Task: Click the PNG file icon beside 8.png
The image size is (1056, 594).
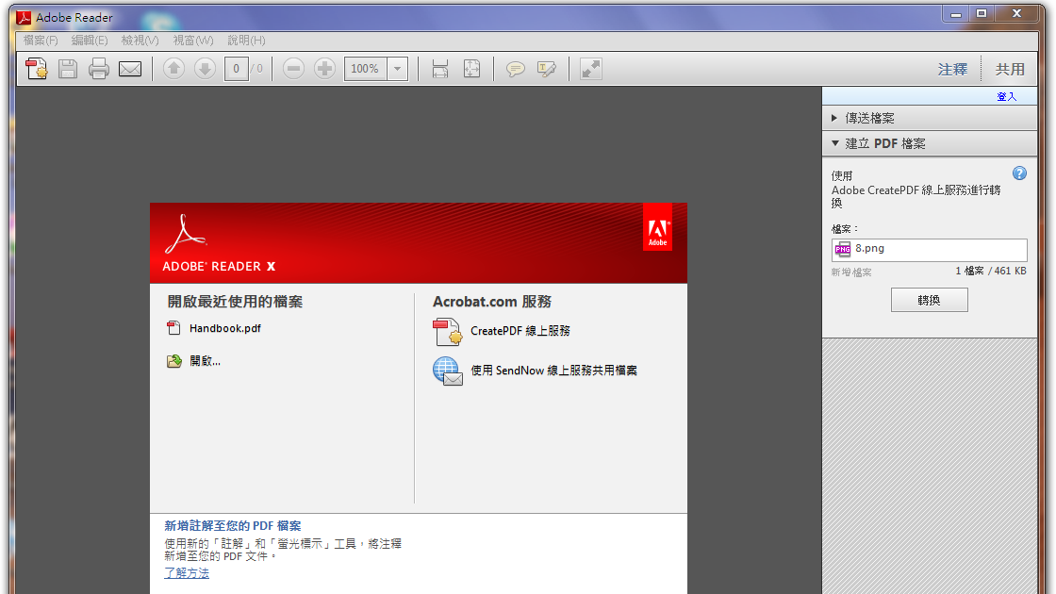Action: (843, 249)
